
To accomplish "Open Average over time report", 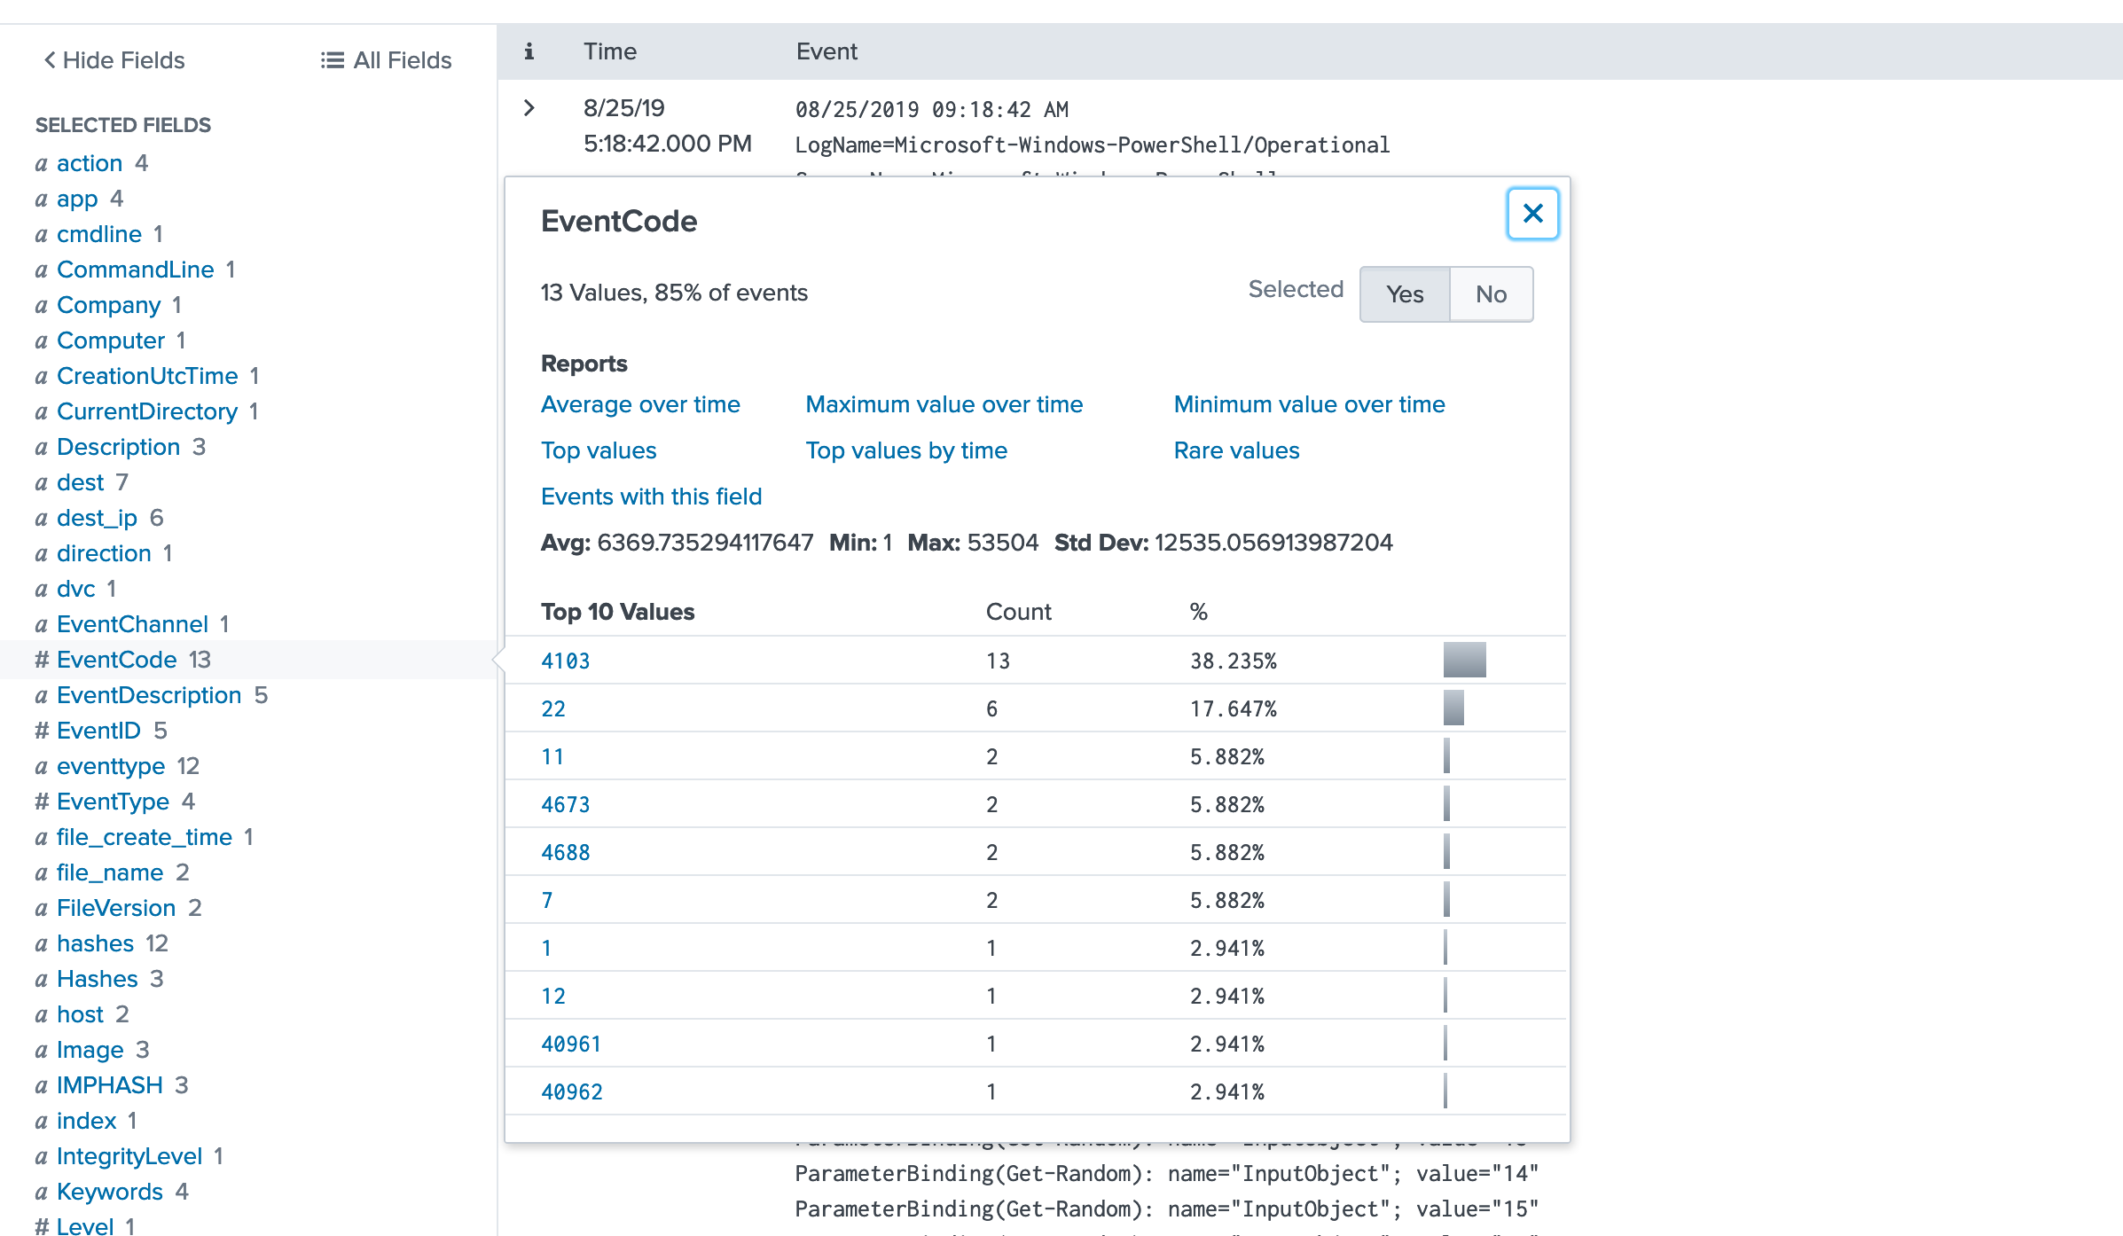I will [x=640, y=404].
